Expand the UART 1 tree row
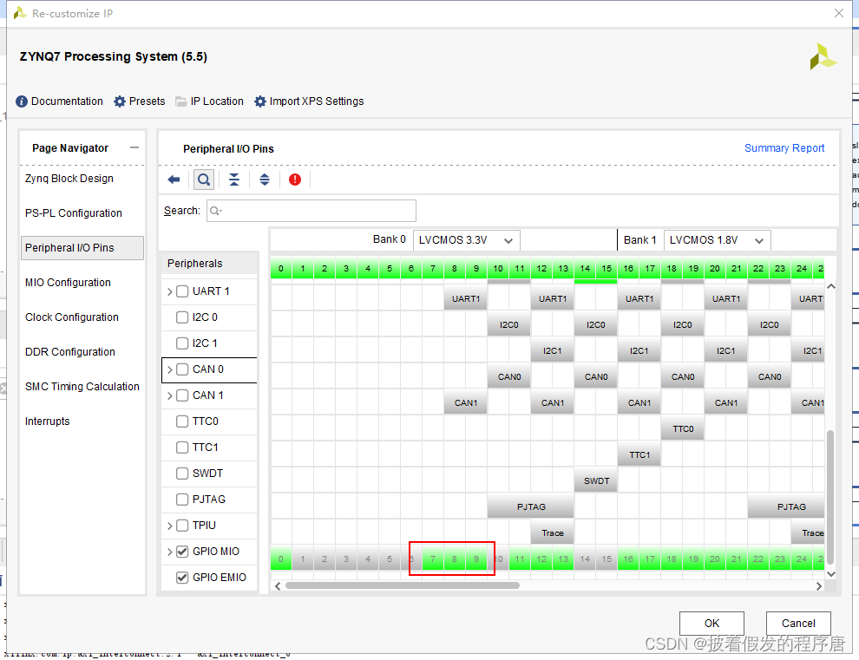Viewport: 859px width, 660px height. coord(170,292)
